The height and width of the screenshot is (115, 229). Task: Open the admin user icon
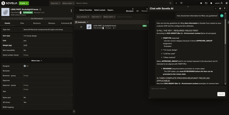click(x=222, y=3)
